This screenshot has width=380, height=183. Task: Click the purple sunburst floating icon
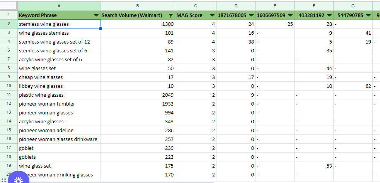[19, 179]
